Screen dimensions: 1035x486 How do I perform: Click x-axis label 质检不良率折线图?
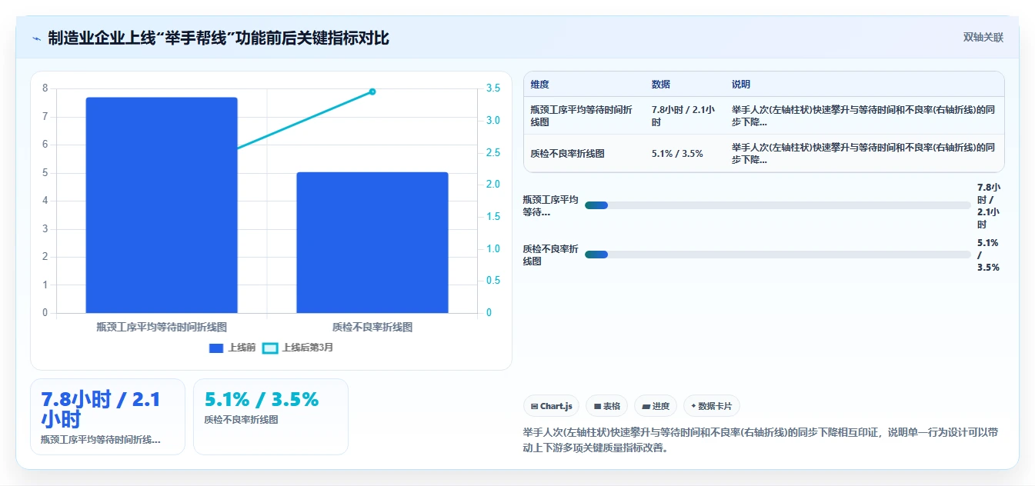coord(372,327)
